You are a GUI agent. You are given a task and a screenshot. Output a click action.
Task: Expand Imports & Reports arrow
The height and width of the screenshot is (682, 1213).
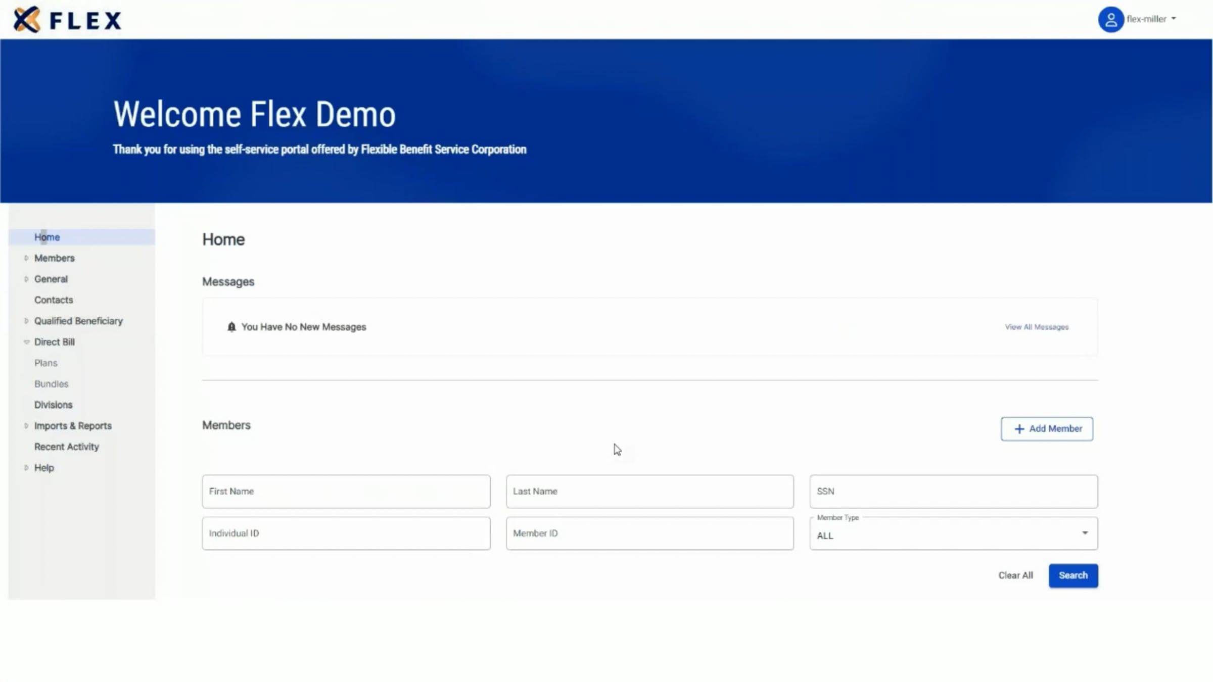click(26, 426)
